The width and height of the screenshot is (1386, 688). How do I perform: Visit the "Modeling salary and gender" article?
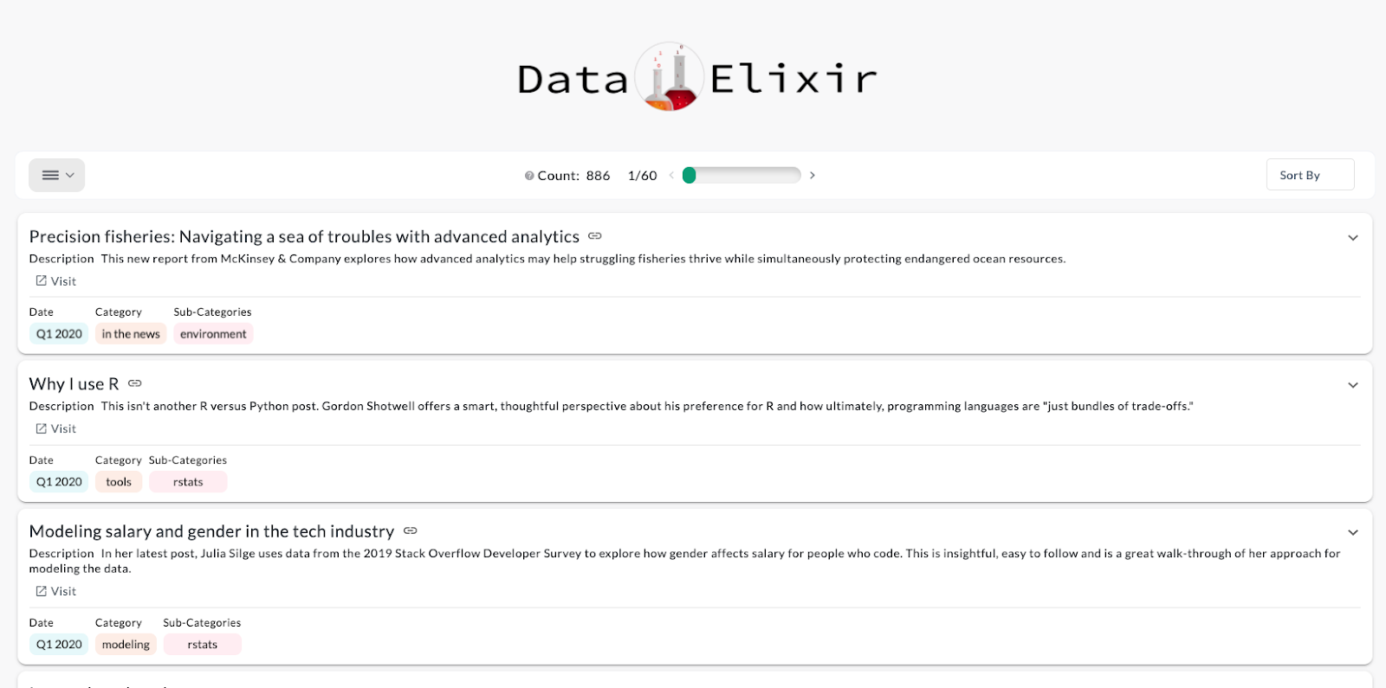(x=55, y=590)
